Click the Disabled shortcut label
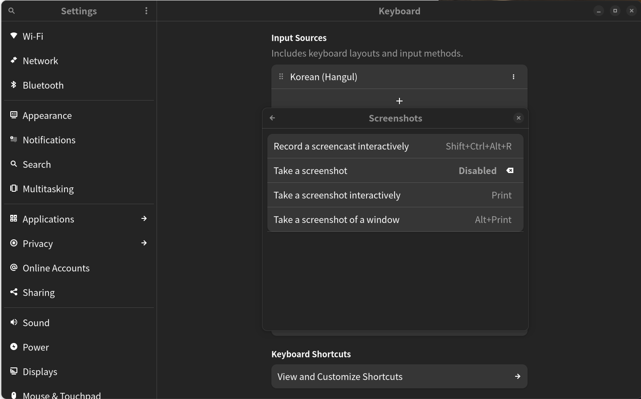 (x=478, y=170)
